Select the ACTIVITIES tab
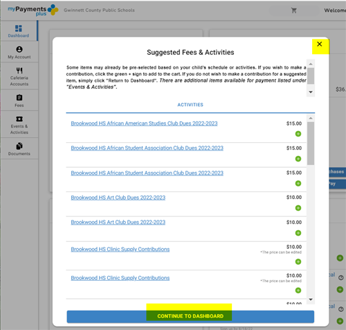The image size is (346, 330). click(190, 105)
